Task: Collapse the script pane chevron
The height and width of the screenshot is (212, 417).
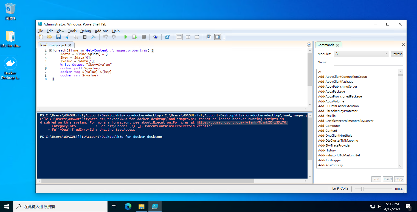Action: 309,45
